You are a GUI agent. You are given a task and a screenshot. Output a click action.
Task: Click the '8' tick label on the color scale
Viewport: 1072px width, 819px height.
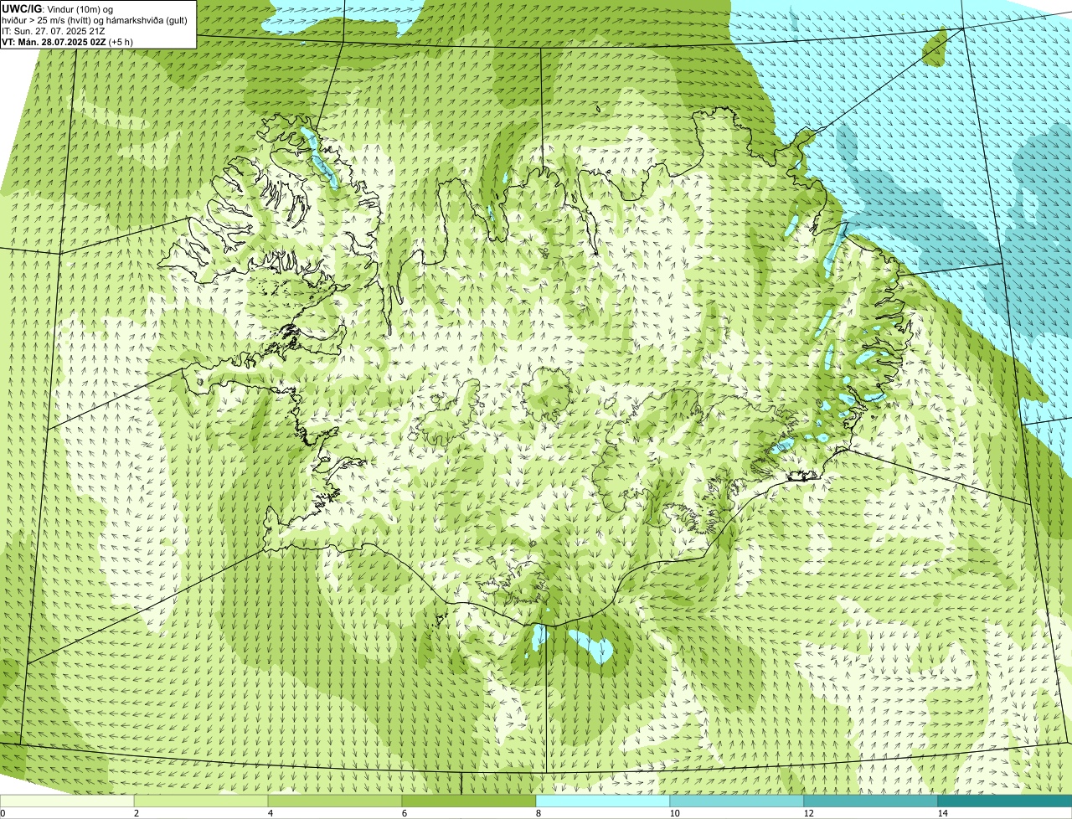click(538, 813)
